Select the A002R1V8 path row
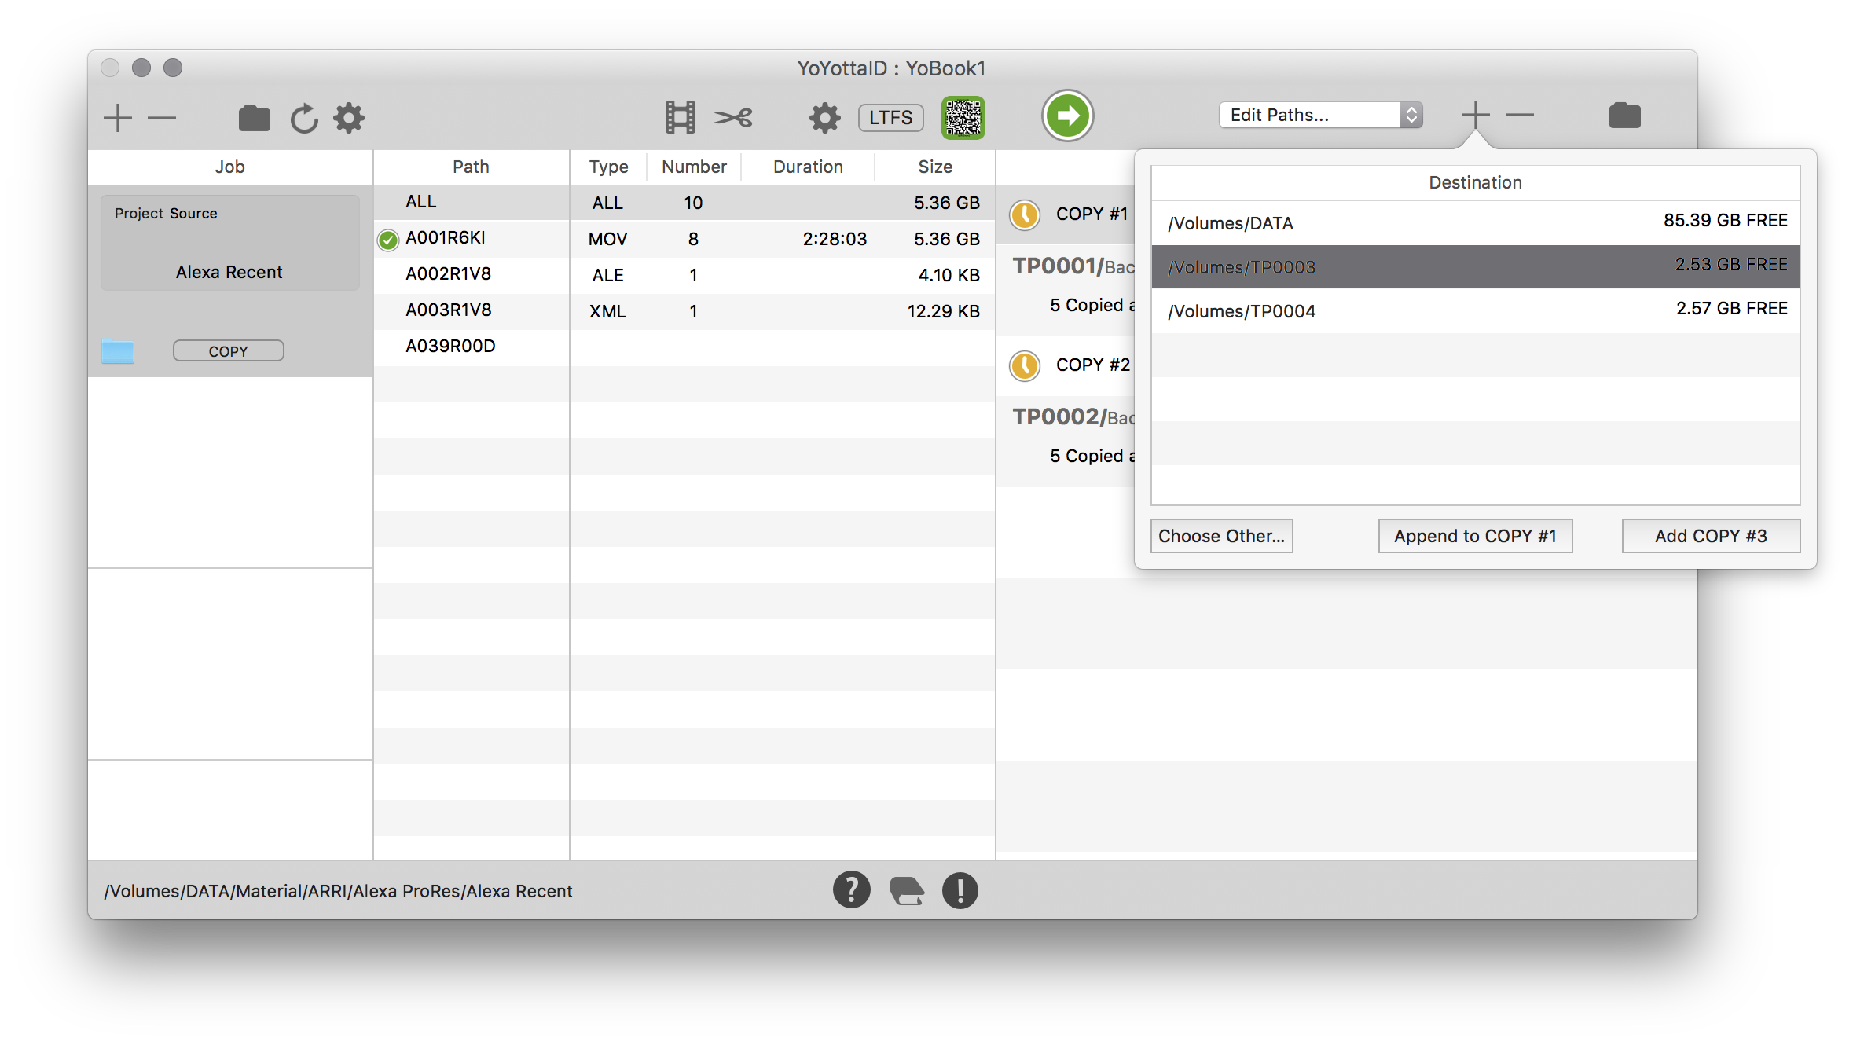Screen dimensions: 1864x1045 471,274
